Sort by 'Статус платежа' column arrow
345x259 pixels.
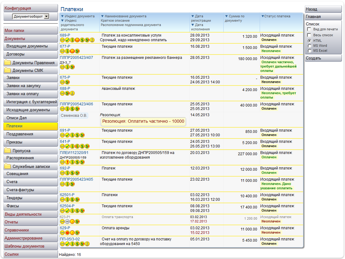262,16
